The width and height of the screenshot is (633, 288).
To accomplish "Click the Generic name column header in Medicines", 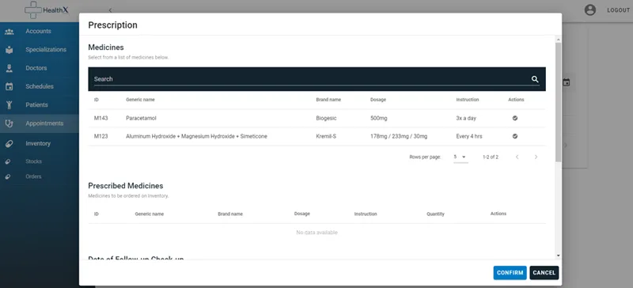I will (140, 100).
